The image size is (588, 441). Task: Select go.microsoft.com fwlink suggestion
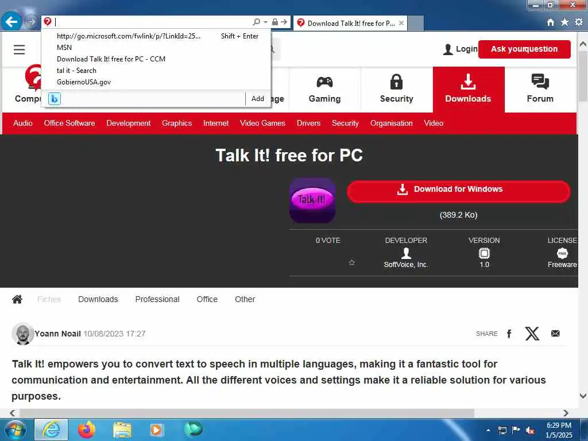tap(157, 36)
